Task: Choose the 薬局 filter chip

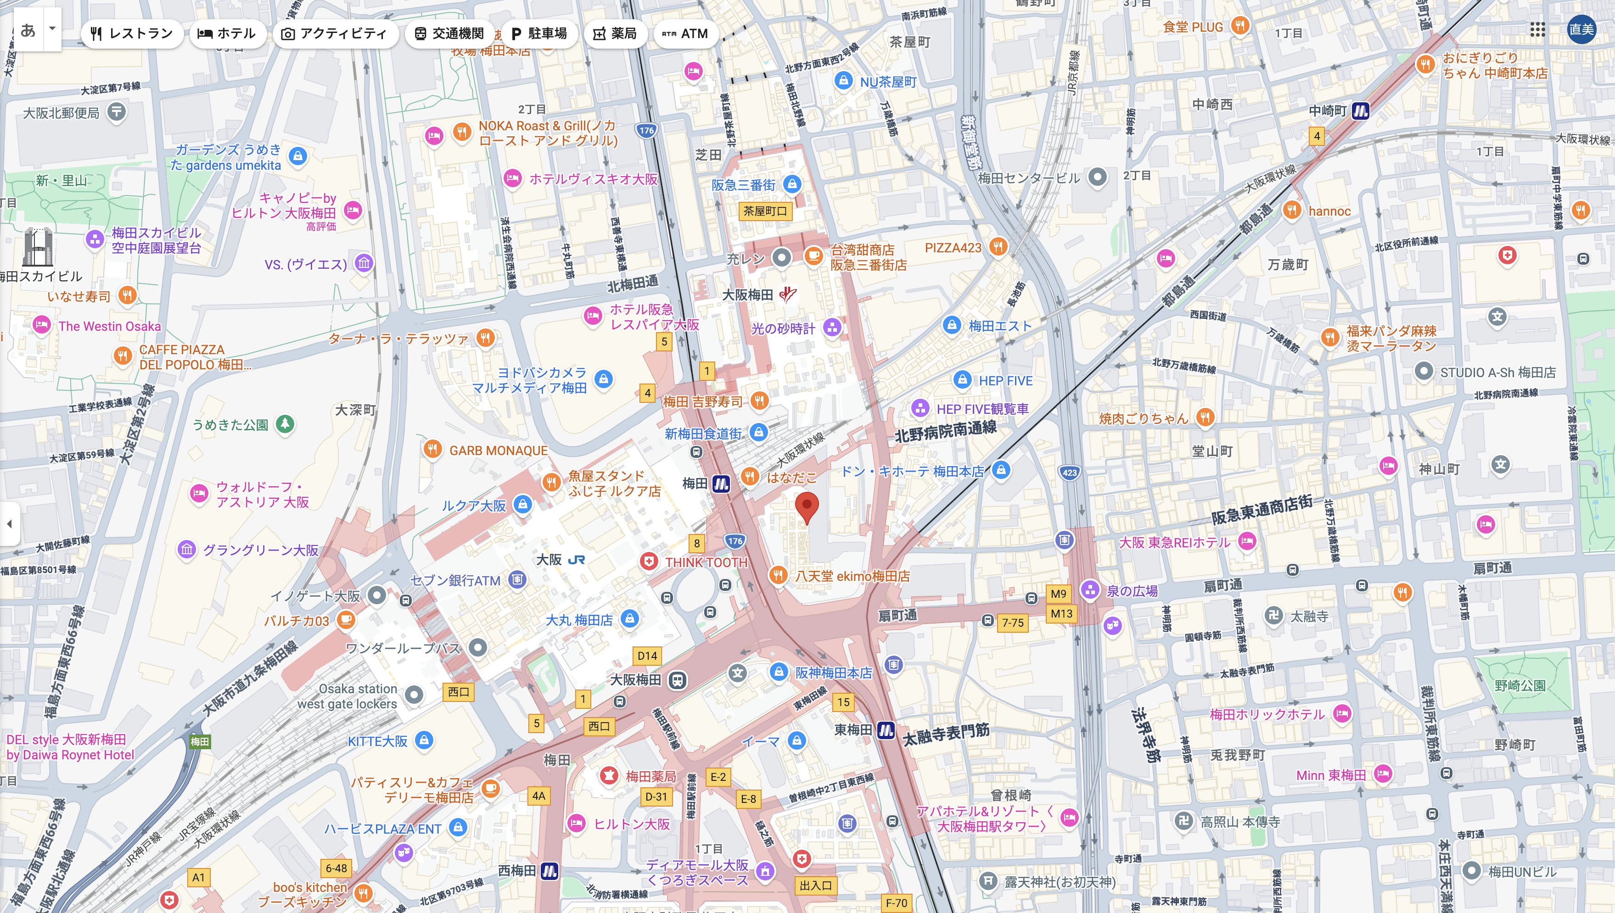Action: pos(615,33)
